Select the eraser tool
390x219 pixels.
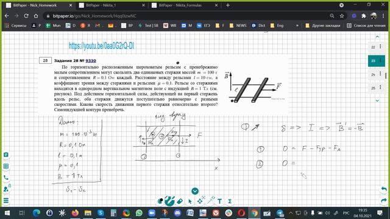pos(180,201)
